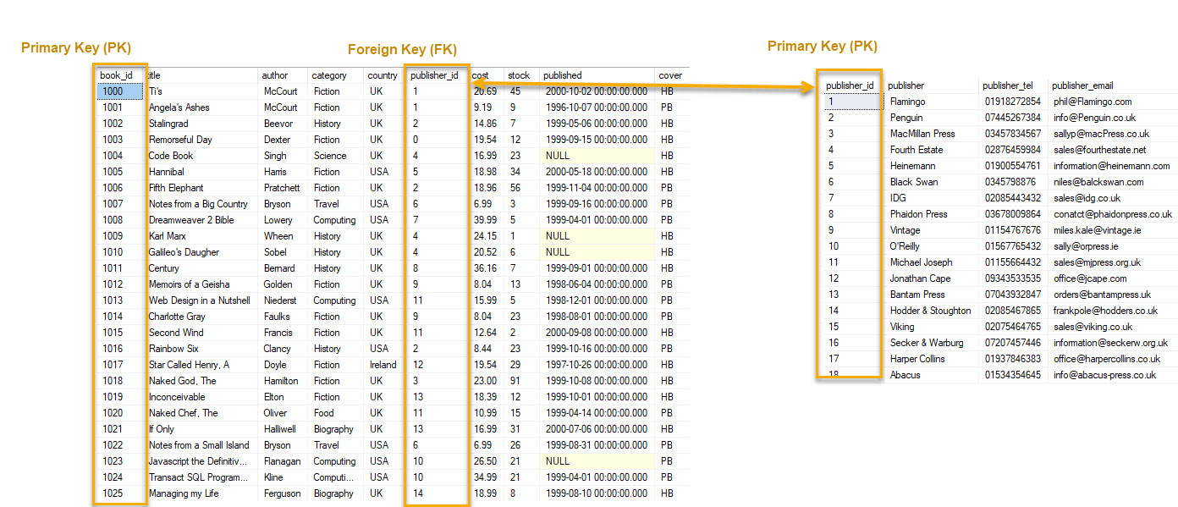Click the Foreign Key (FK) label
This screenshot has height=507, width=1178.
pyautogui.click(x=402, y=50)
